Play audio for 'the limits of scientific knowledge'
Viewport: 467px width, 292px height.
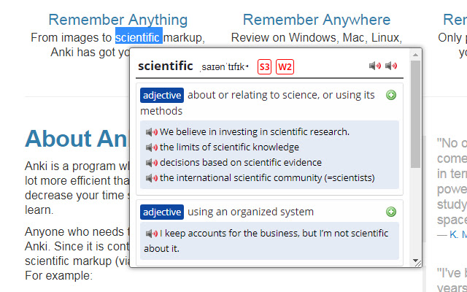coord(152,147)
